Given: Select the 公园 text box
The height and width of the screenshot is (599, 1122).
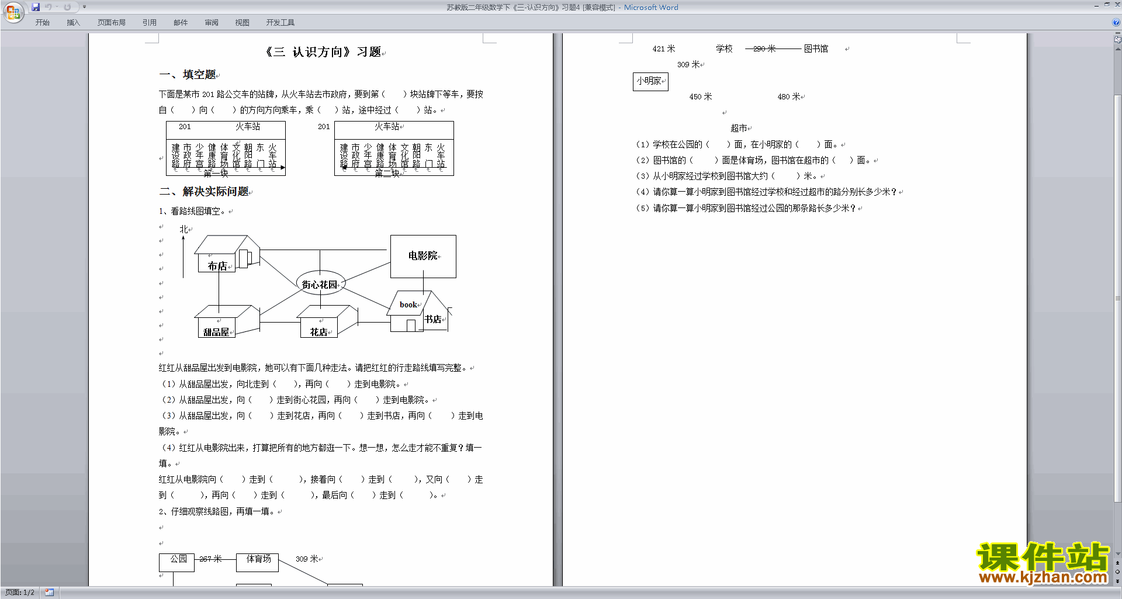Looking at the screenshot, I should coord(176,562).
